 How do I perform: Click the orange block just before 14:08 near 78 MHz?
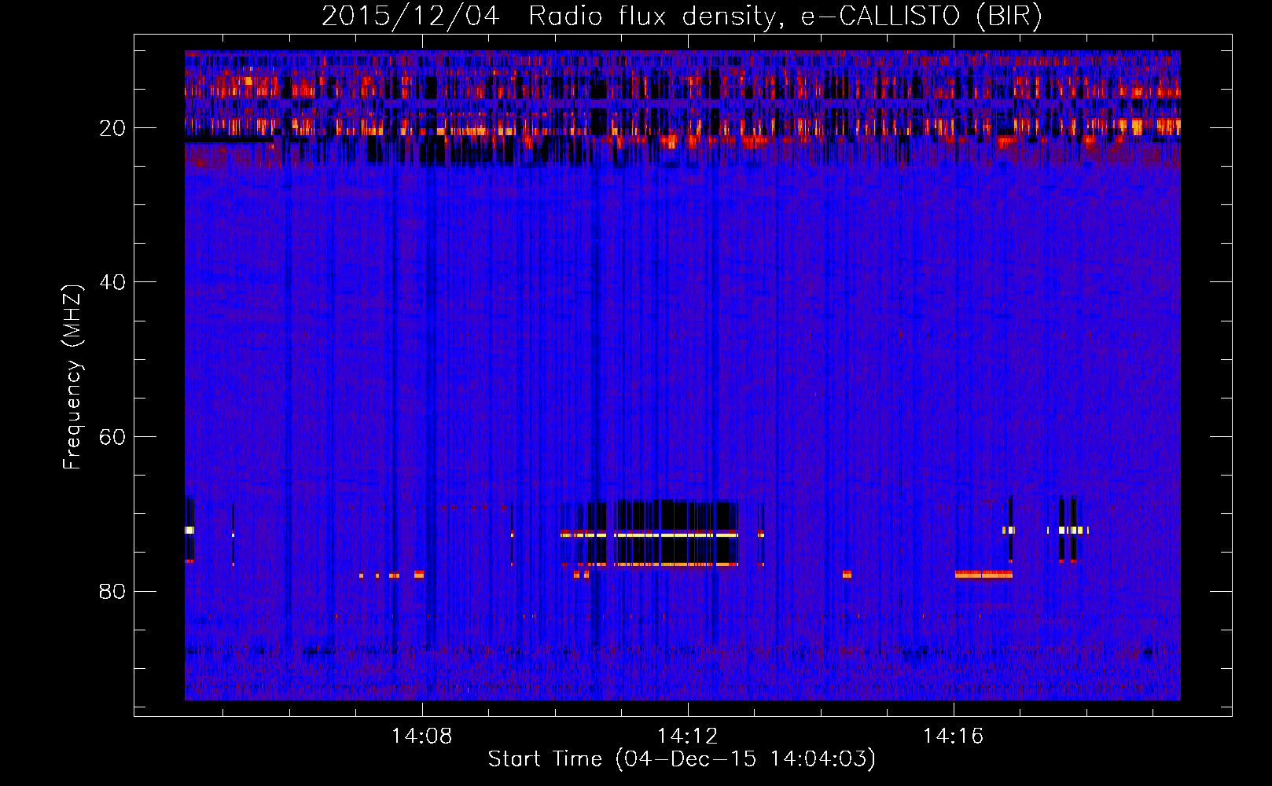point(419,575)
